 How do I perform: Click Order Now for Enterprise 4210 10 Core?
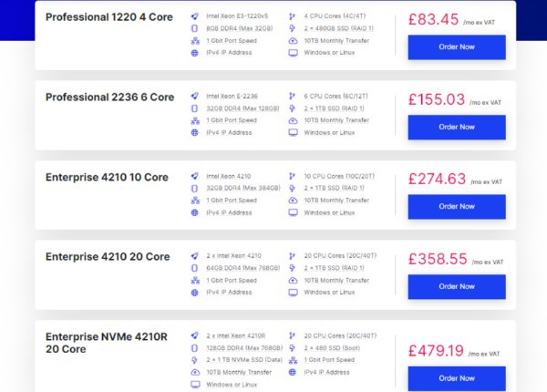(x=457, y=207)
